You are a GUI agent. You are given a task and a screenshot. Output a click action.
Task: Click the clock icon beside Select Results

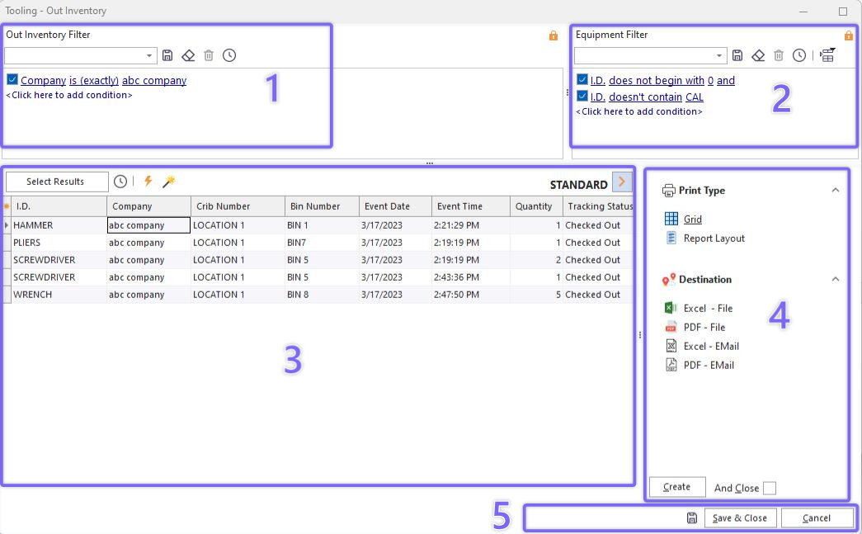(120, 182)
